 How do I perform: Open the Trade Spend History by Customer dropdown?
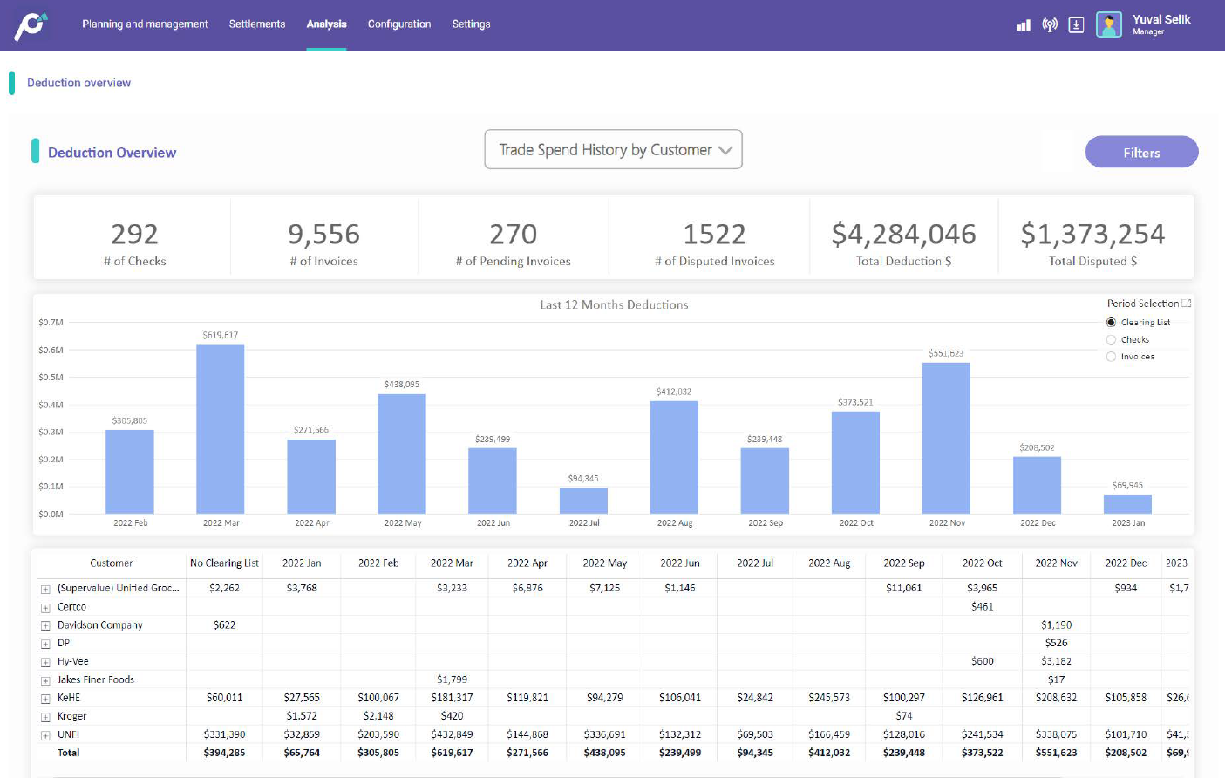coord(613,149)
